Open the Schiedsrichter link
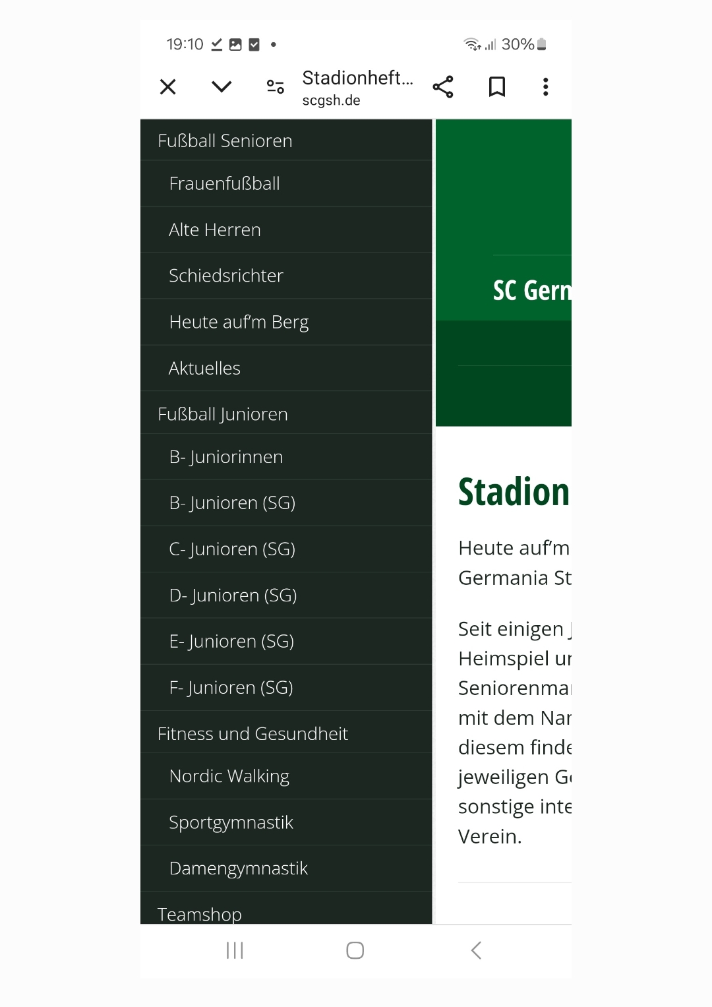Image resolution: width=712 pixels, height=1007 pixels. (226, 276)
